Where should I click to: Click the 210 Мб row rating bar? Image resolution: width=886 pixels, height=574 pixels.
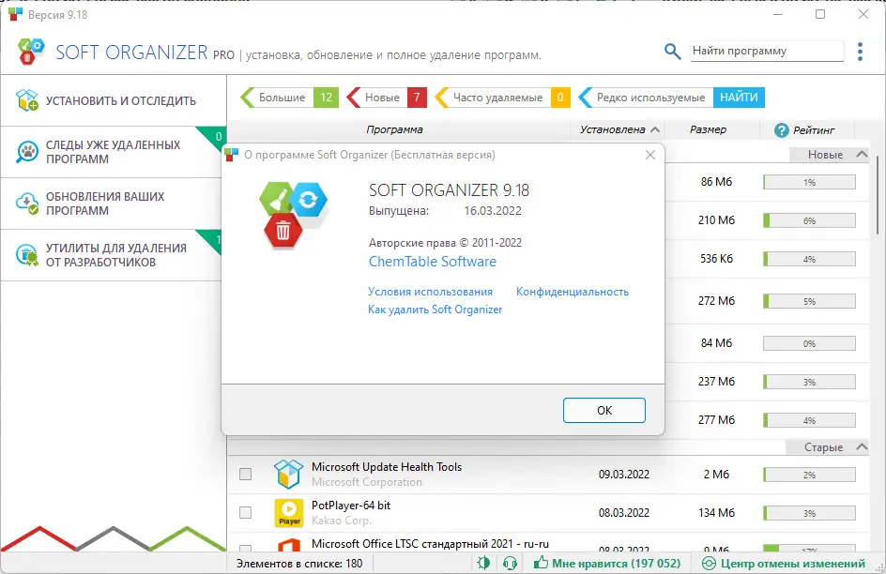point(809,220)
